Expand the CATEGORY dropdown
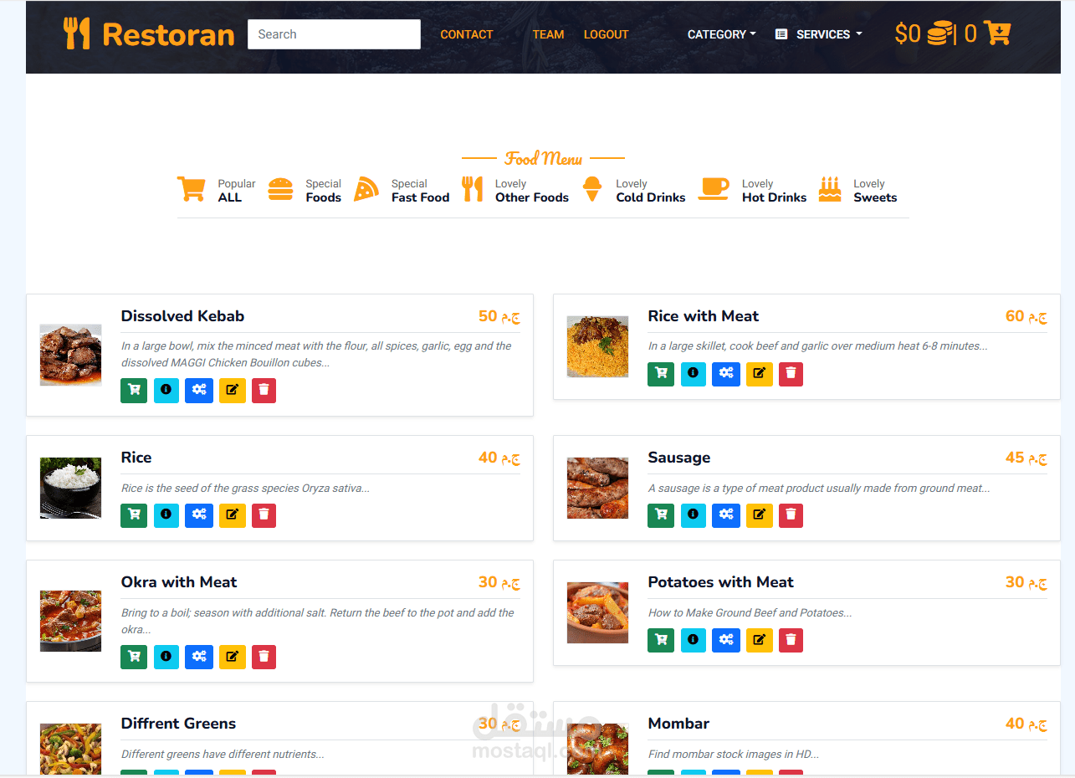1075x778 pixels. coord(721,34)
